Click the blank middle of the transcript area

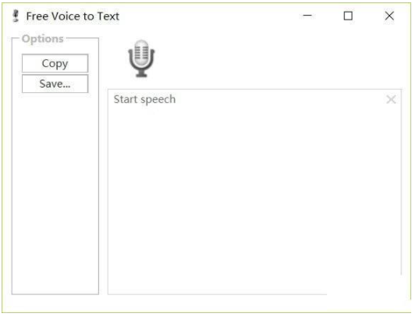pyautogui.click(x=254, y=192)
